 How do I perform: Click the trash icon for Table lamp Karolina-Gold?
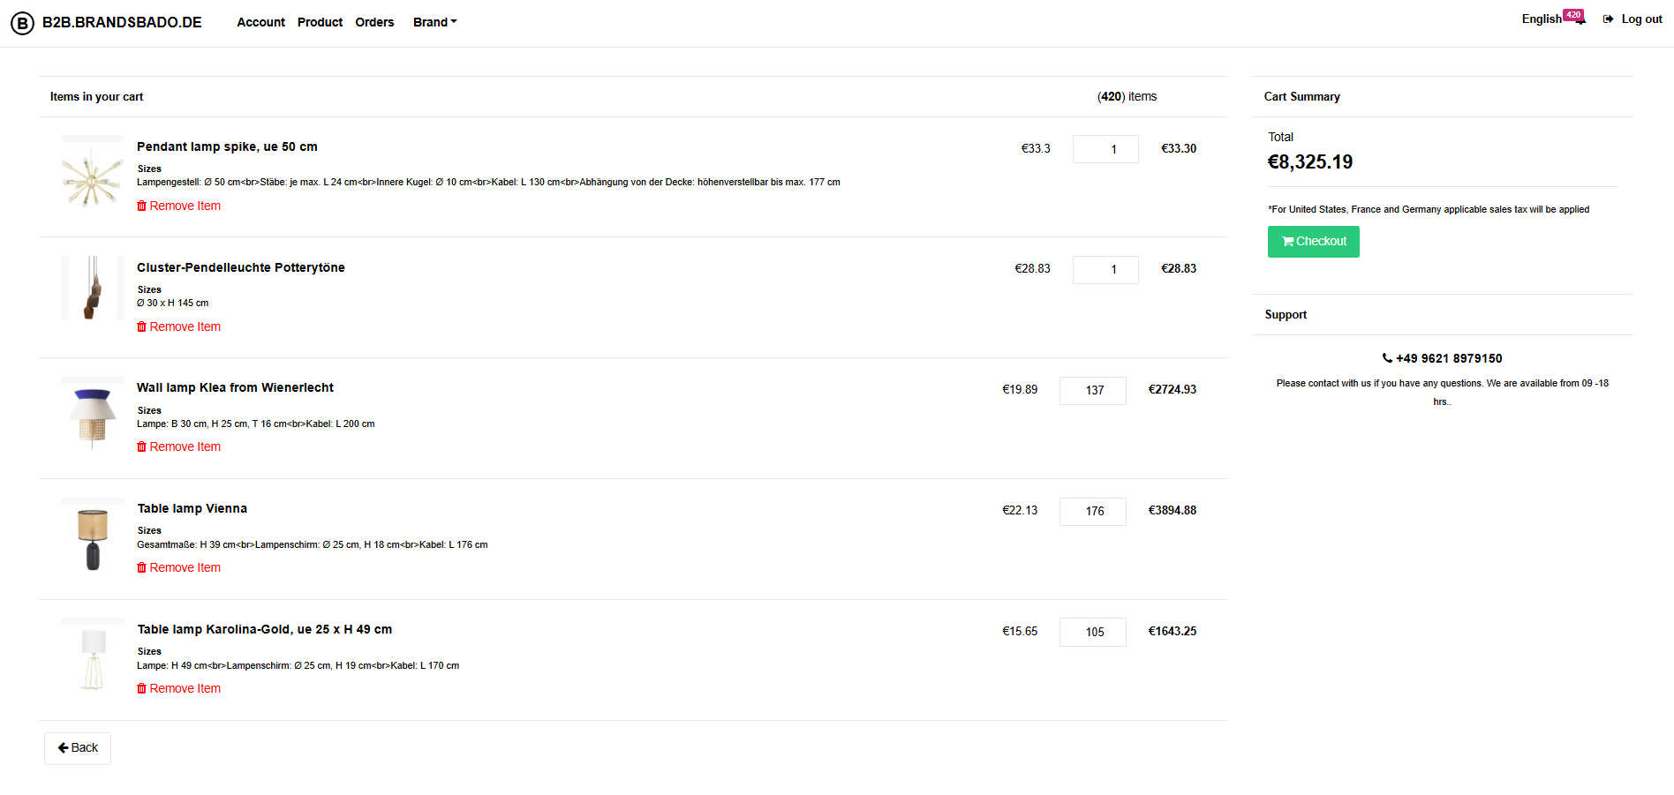pyautogui.click(x=141, y=688)
